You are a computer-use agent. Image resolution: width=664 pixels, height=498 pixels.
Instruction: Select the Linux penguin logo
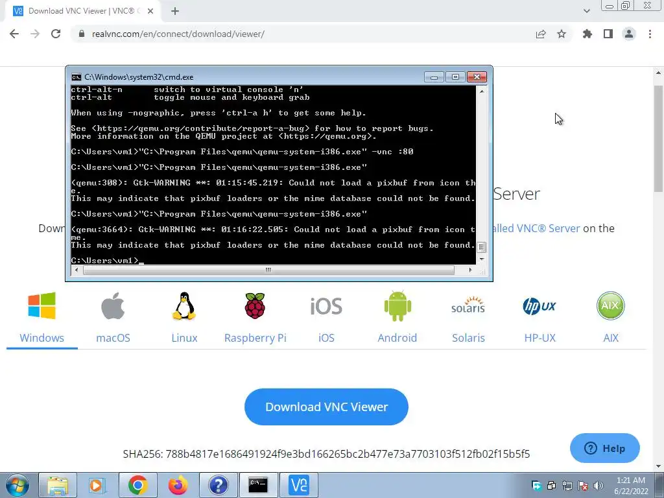tap(184, 305)
